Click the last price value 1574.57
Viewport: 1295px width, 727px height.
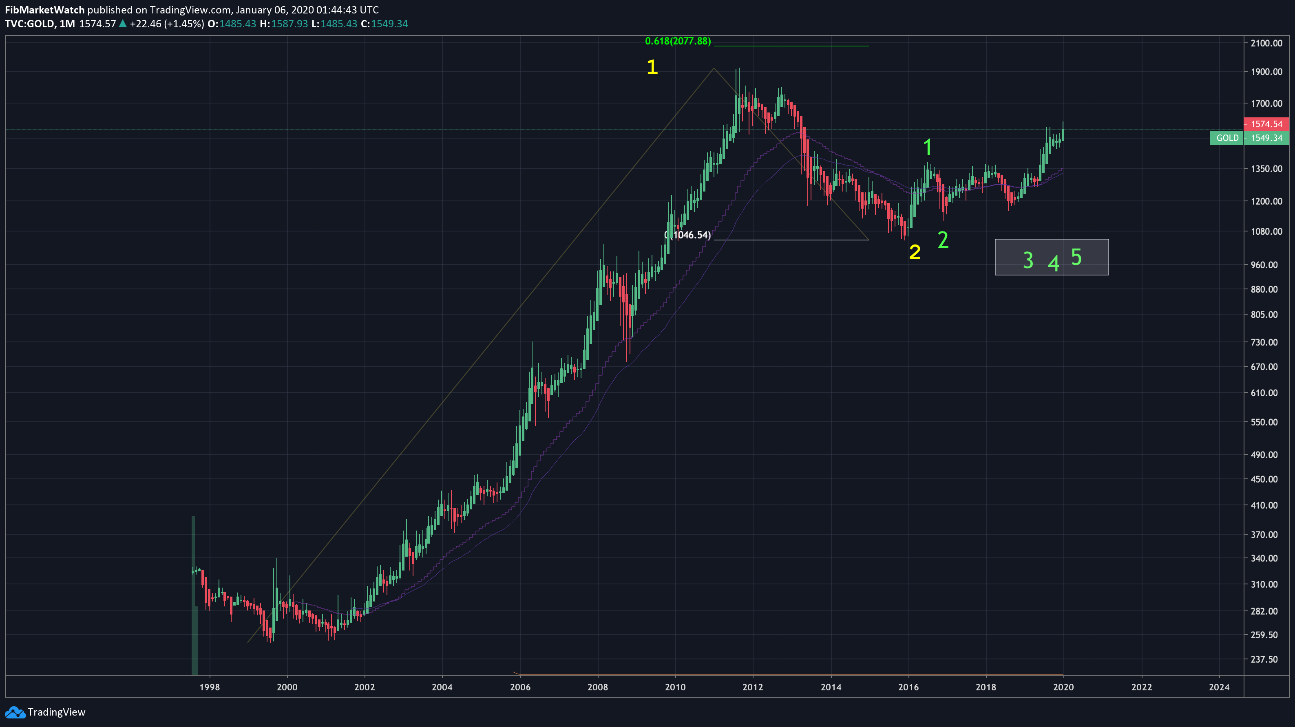tap(97, 24)
